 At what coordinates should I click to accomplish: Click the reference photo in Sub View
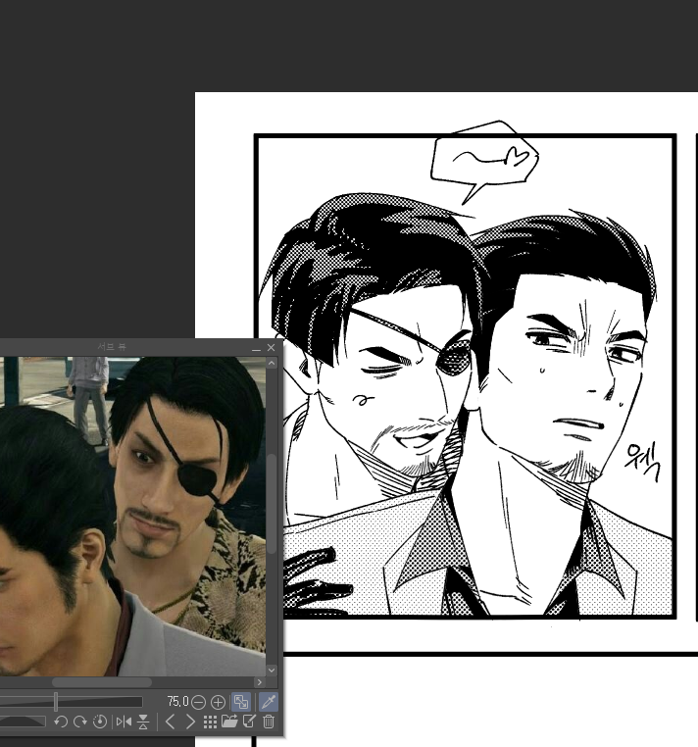[x=132, y=516]
